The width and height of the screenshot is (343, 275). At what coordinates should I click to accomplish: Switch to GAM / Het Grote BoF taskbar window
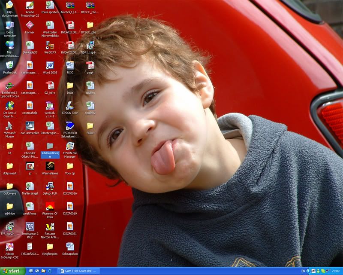click(79, 271)
